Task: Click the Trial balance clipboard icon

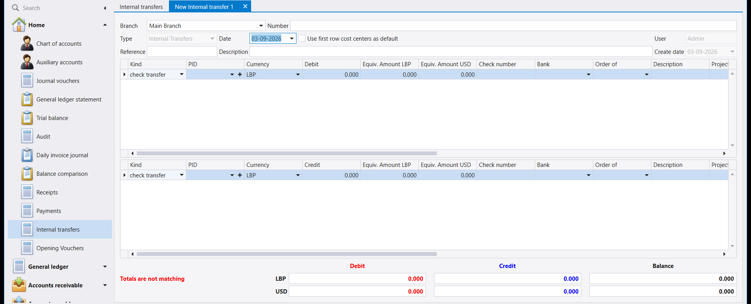Action: point(27,118)
